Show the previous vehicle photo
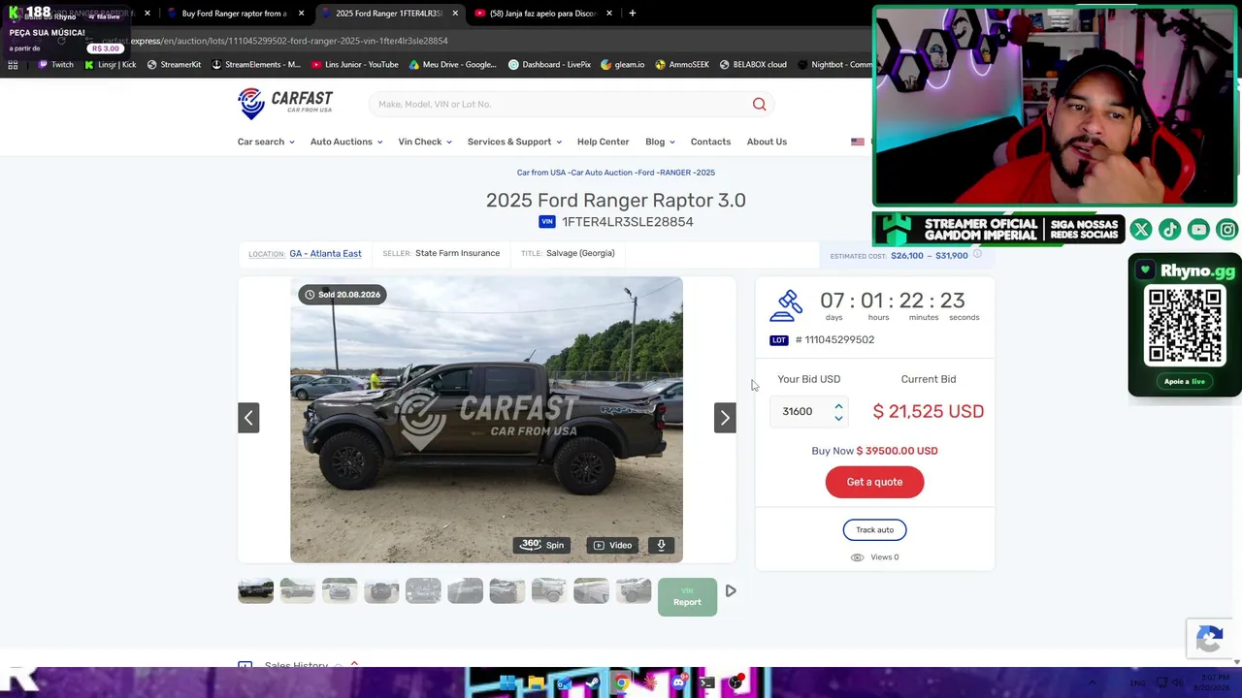Viewport: 1242px width, 698px height. (x=248, y=418)
